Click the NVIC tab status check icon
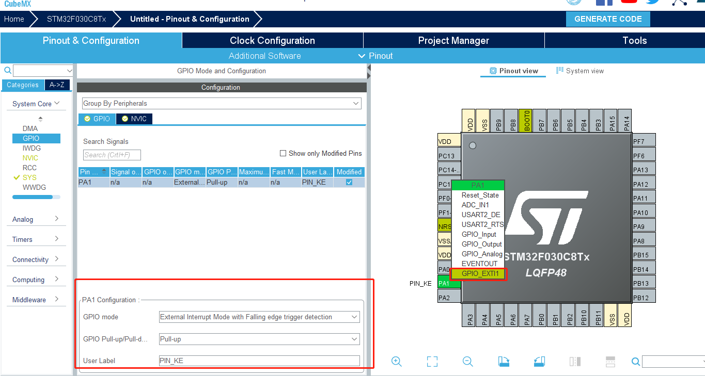 pos(125,119)
